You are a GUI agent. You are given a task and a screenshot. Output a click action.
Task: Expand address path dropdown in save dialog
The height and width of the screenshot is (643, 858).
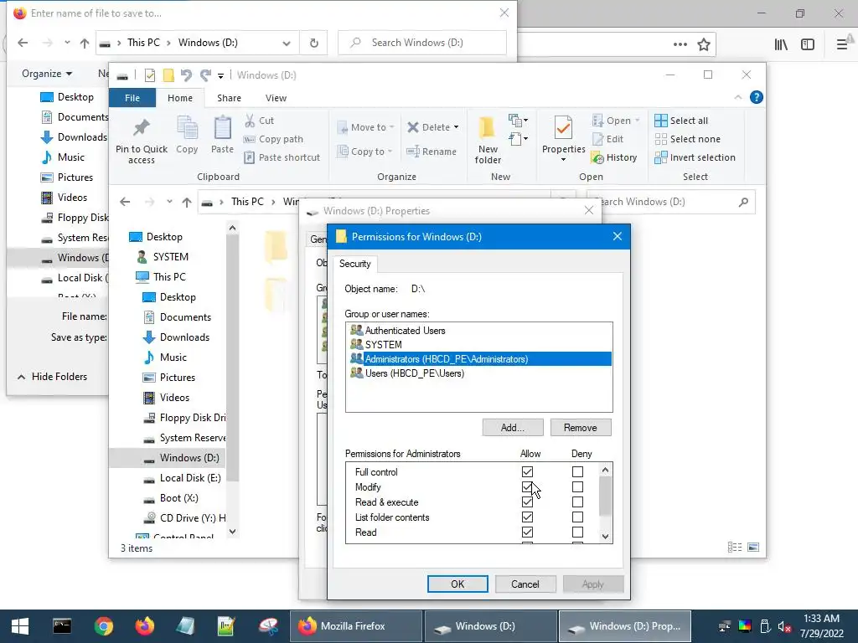287,44
